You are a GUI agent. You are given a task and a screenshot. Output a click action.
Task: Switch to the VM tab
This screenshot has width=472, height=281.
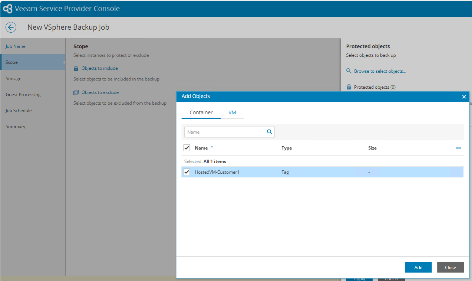pyautogui.click(x=232, y=112)
